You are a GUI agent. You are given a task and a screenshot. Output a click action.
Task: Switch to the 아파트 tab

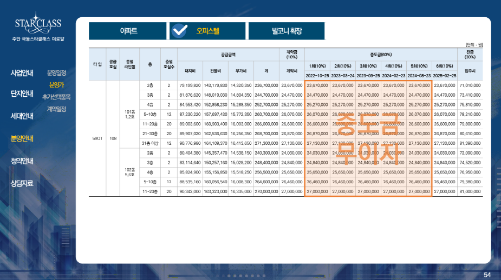click(128, 31)
